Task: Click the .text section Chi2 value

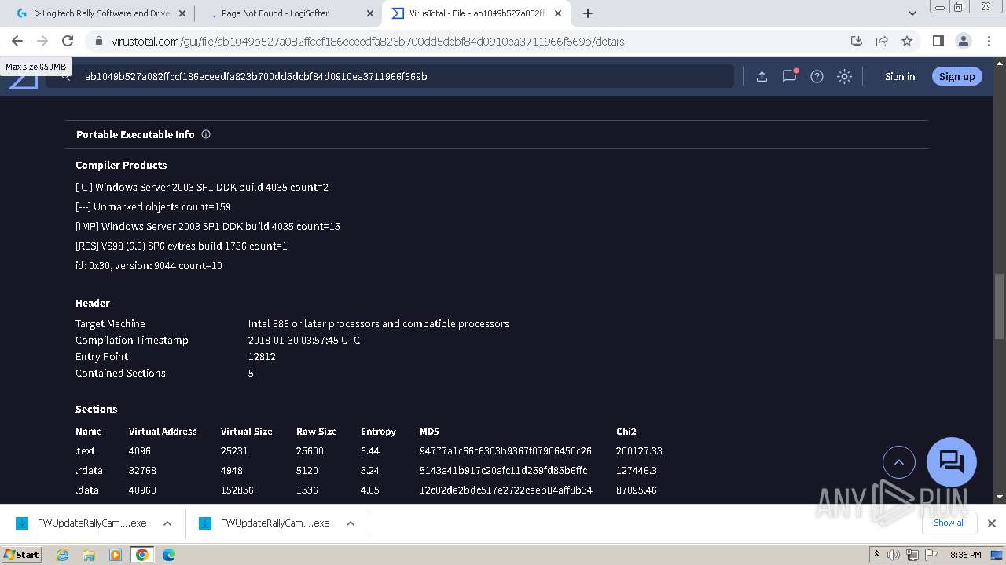Action: pyautogui.click(x=639, y=451)
